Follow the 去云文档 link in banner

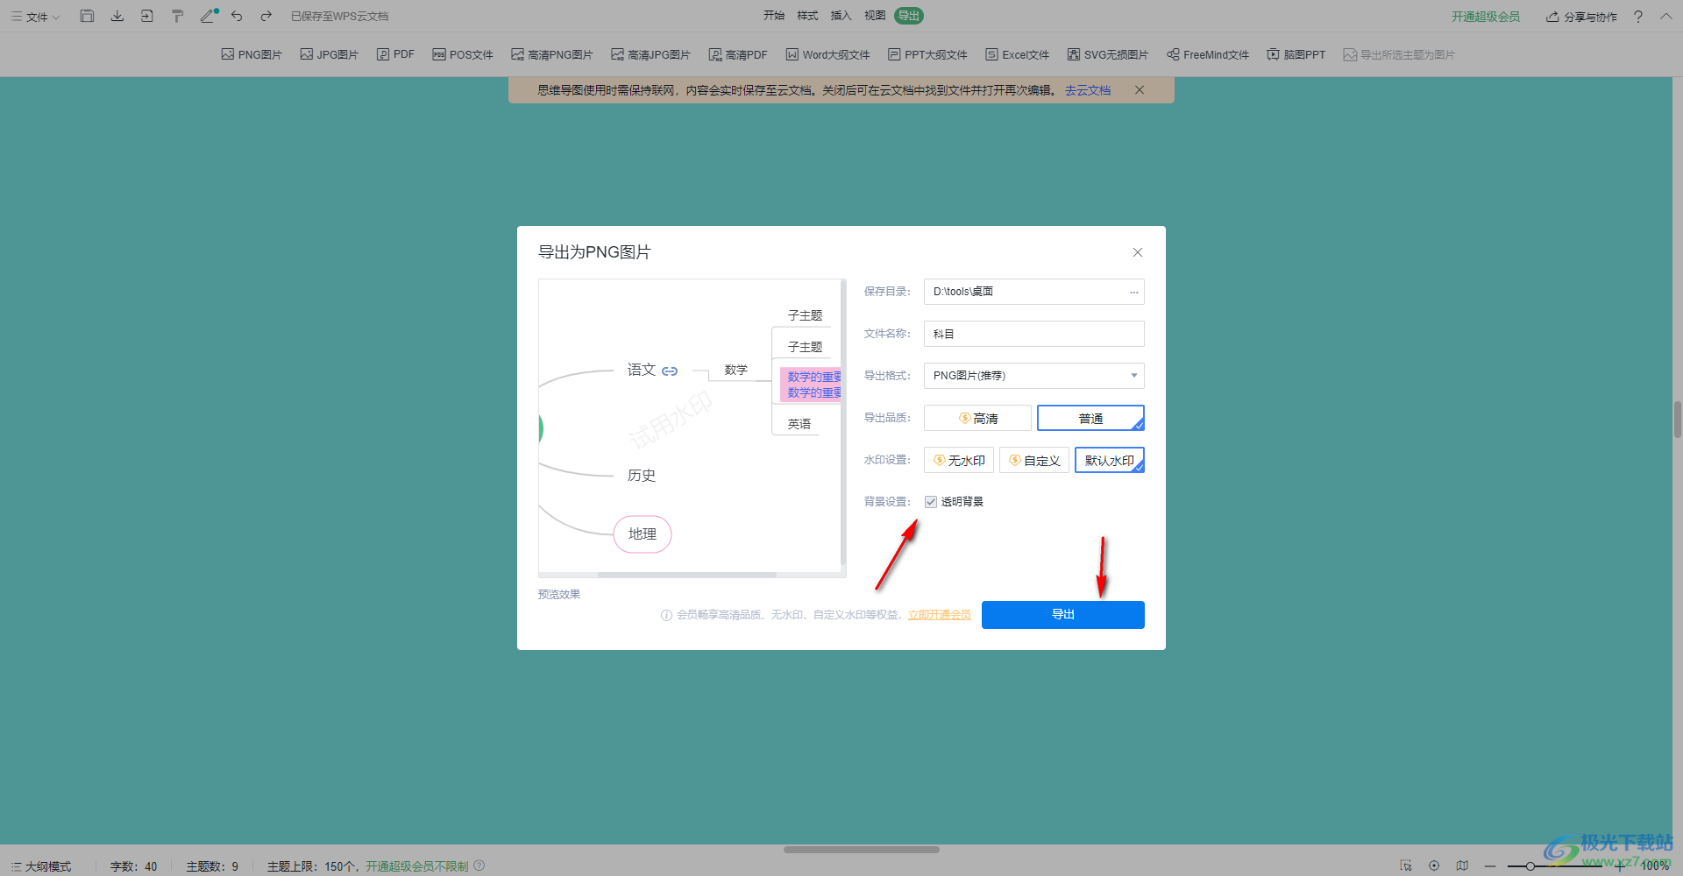click(1088, 90)
